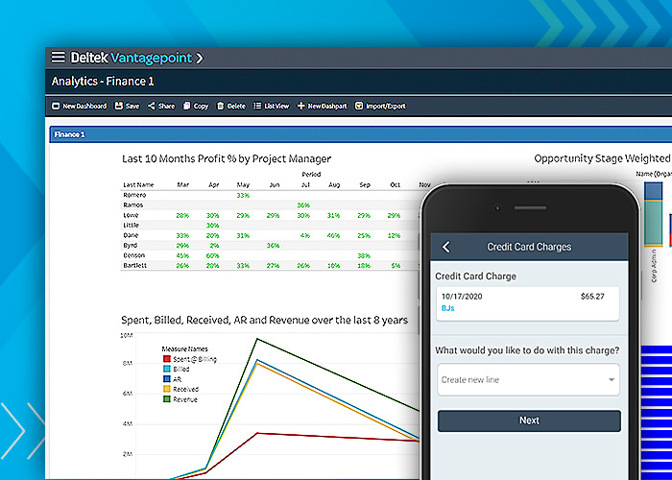Click the List View label

tap(276, 107)
